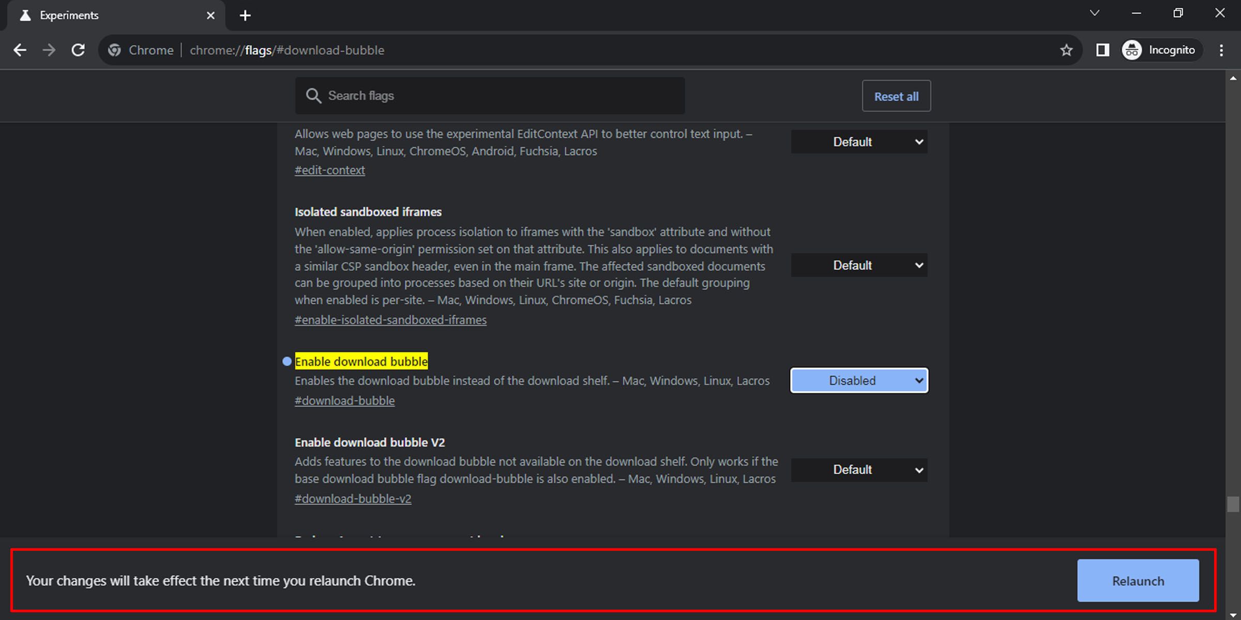Click the Relaunch button
Viewport: 1241px width, 620px height.
1138,581
